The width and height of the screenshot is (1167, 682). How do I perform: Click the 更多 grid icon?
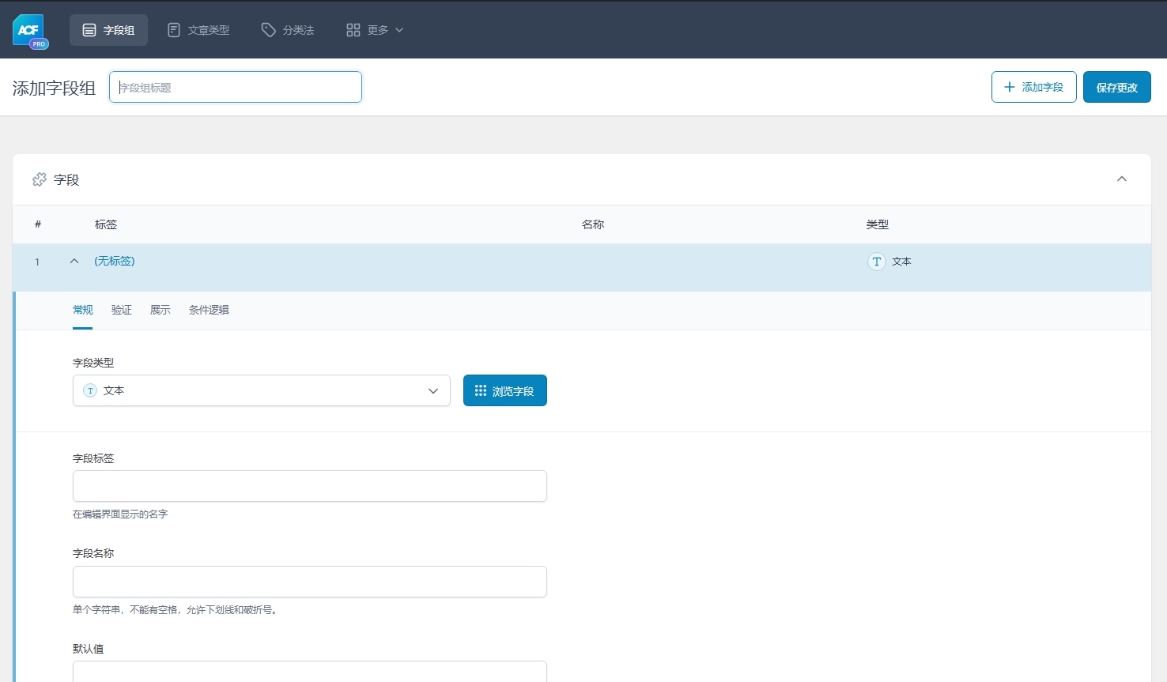(x=353, y=29)
